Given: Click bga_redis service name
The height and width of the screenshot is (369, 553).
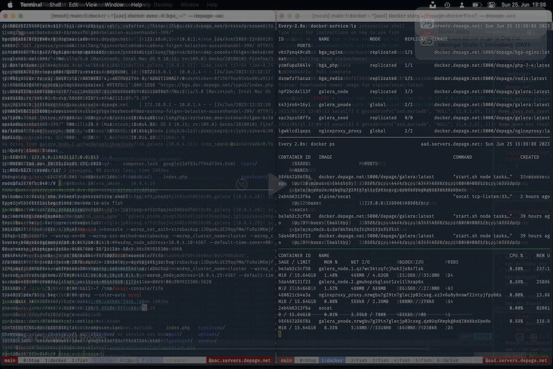Looking at the screenshot, I should (330, 79).
